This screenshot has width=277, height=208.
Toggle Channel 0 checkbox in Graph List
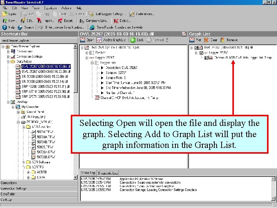[206, 58]
